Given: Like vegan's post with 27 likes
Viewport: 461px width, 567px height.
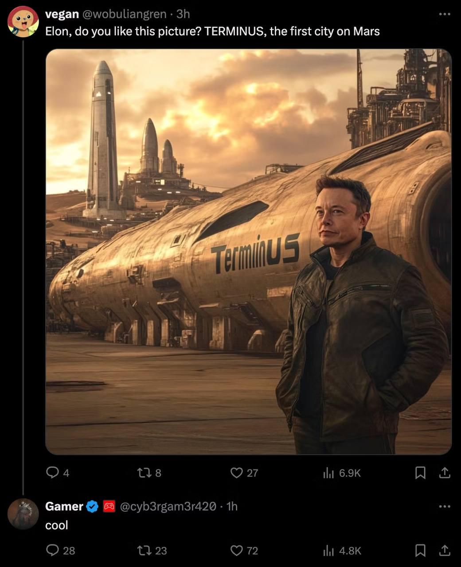Looking at the screenshot, I should click(237, 473).
